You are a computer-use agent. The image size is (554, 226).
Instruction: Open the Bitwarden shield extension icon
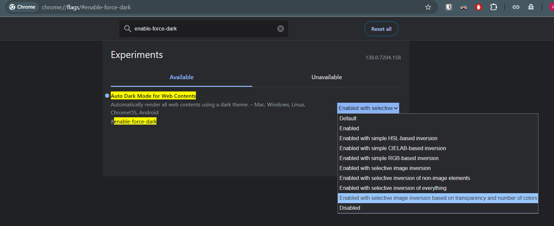[449, 7]
